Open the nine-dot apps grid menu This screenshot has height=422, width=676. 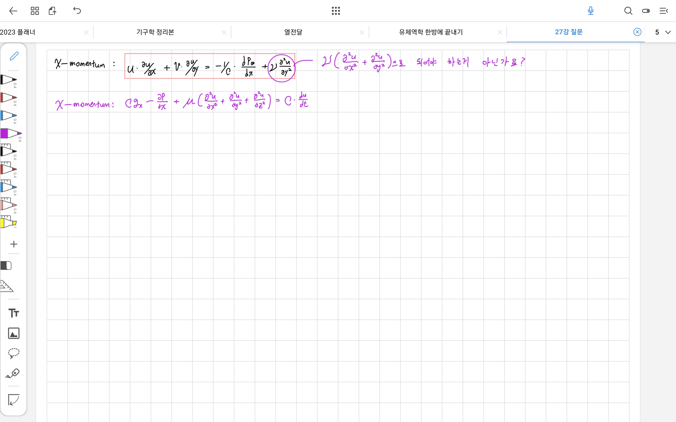(336, 11)
